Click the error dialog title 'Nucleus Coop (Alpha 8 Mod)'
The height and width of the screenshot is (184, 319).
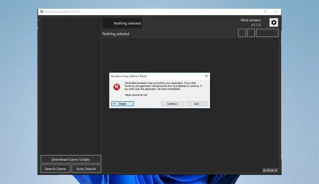pyautogui.click(x=129, y=76)
